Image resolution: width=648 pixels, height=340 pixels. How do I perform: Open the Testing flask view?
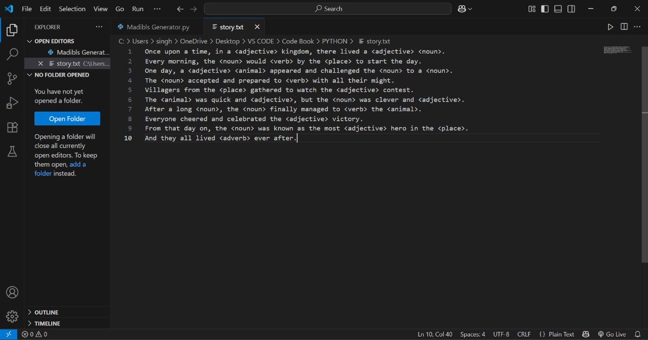tap(12, 152)
